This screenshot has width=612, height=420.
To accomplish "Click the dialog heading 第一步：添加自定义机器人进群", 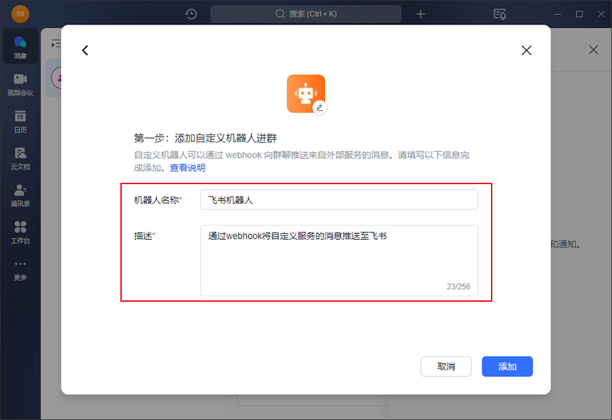I will pyautogui.click(x=205, y=138).
